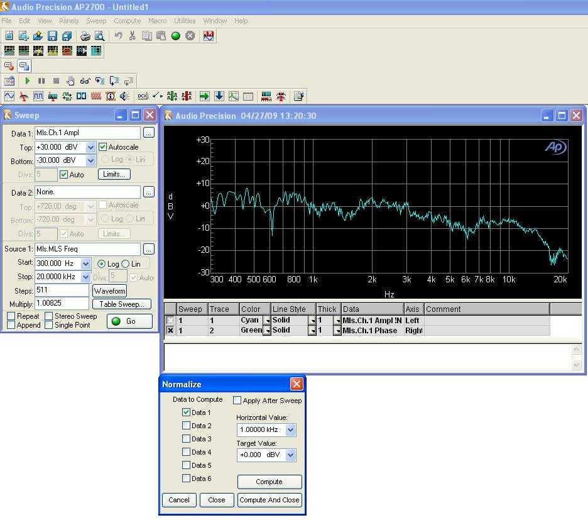Click the Waveform button
The width and height of the screenshot is (588, 520).
[x=109, y=291]
